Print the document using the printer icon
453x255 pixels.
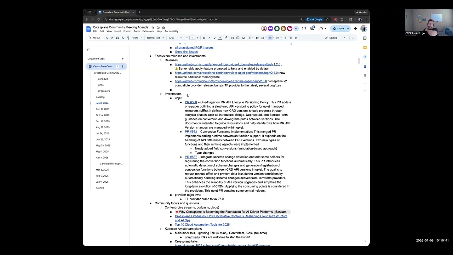coord(117,38)
